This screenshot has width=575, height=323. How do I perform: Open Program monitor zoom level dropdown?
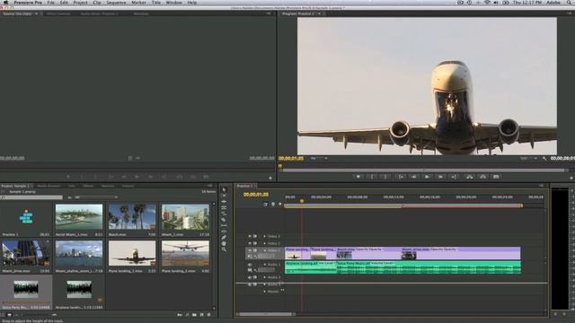(x=319, y=159)
